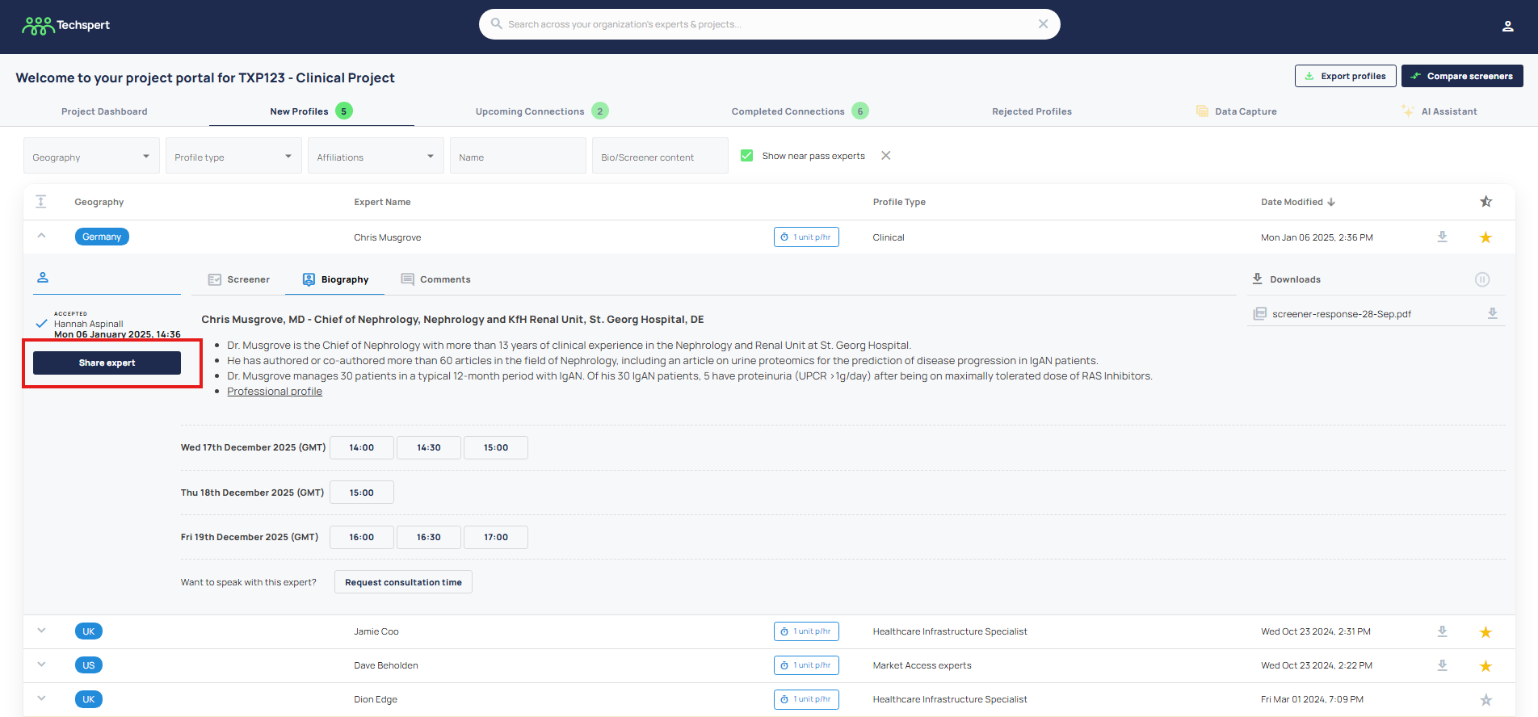
Task: Go to Rejected Profiles tab
Action: coord(1032,111)
